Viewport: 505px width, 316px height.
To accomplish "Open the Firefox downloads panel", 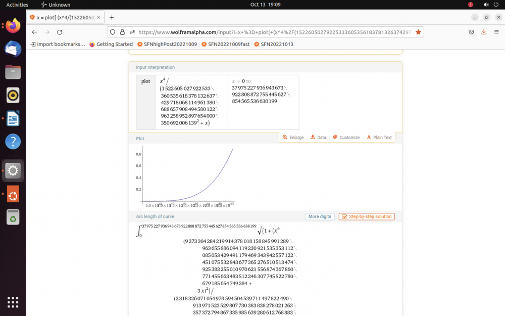I will [483, 32].
